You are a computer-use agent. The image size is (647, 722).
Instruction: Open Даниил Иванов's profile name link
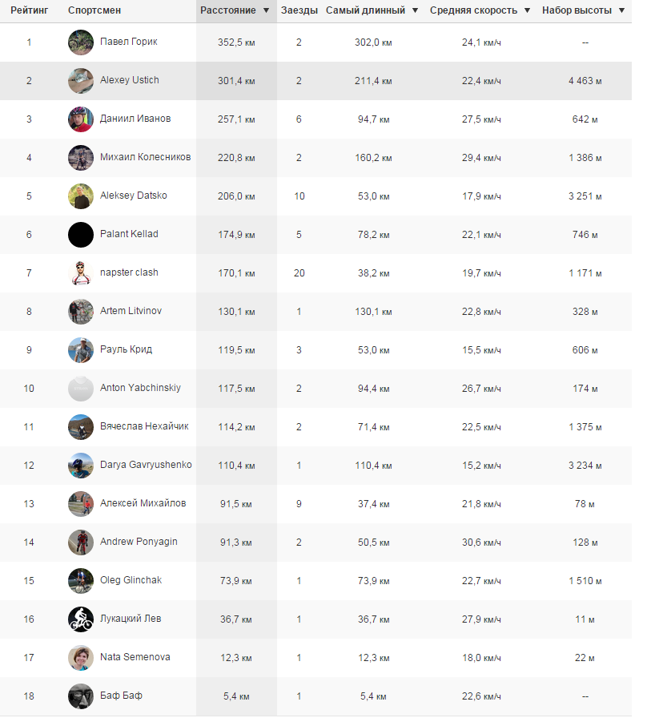click(135, 119)
